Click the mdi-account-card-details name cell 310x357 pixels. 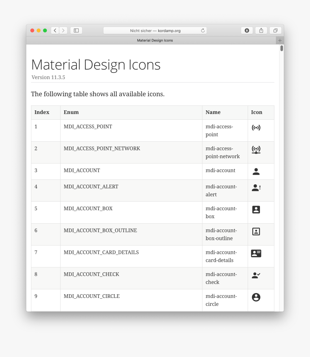coord(225,256)
